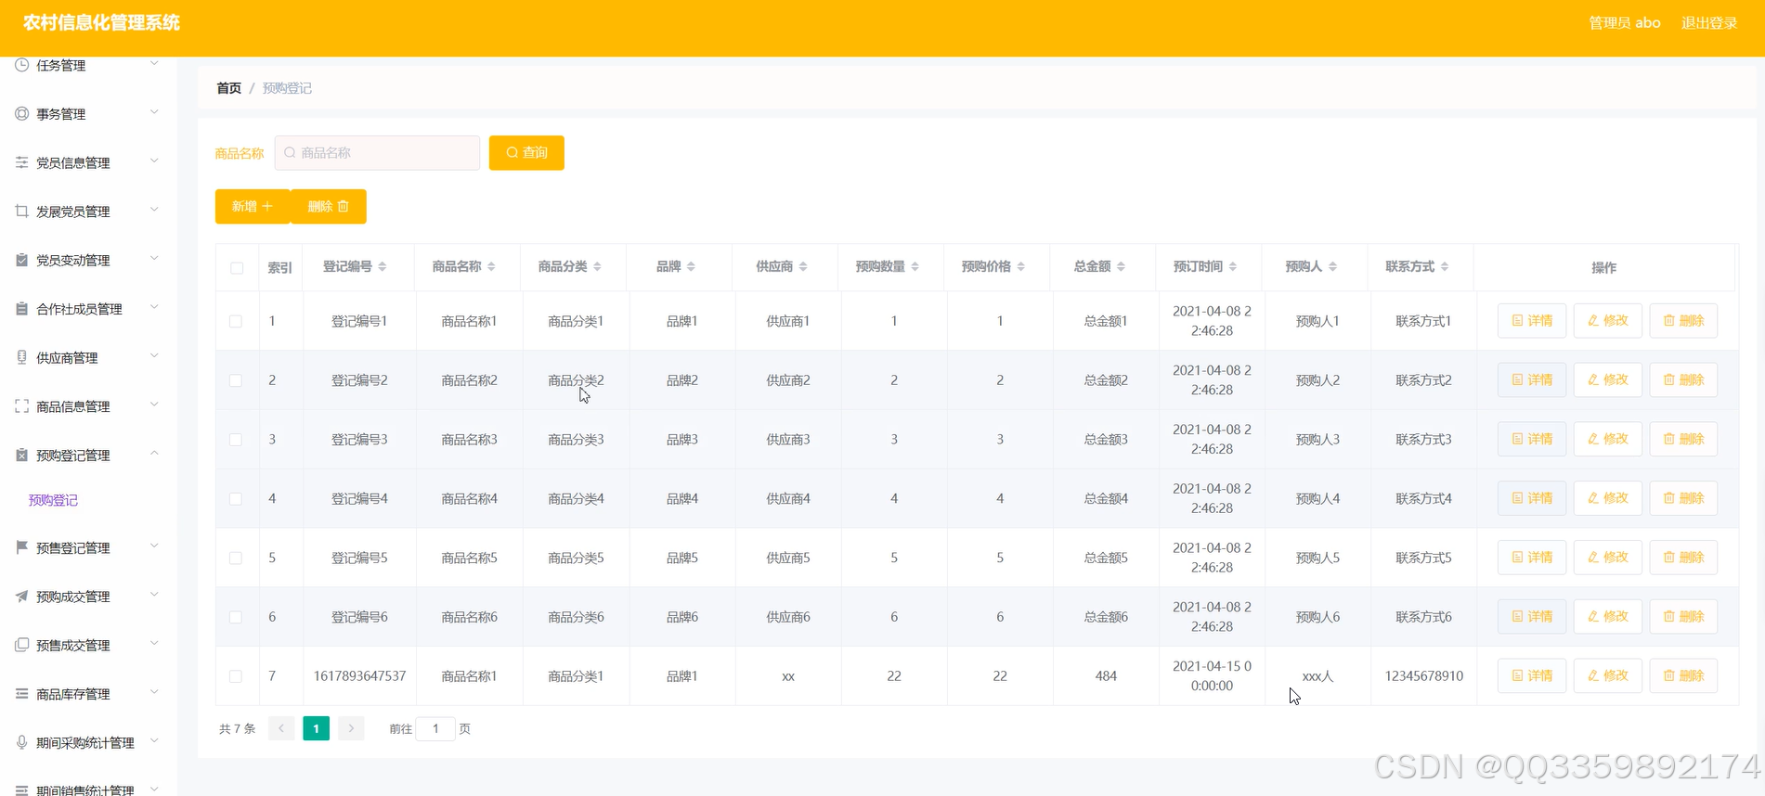The width and height of the screenshot is (1765, 796).
Task: Click the document icon beside 合作社成员管理
Action: coord(21,308)
